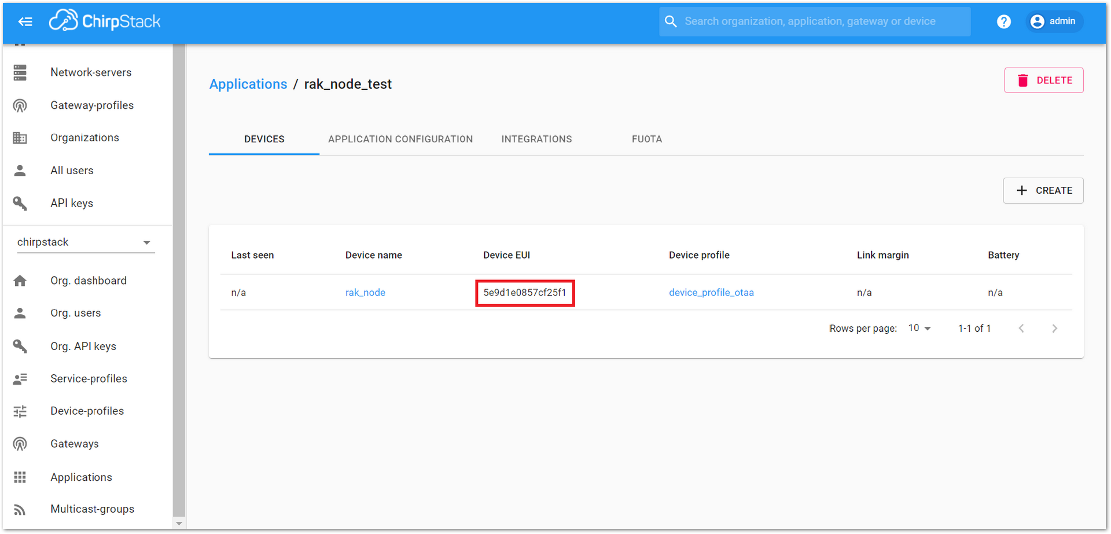Go to next page arrow
Image resolution: width=1111 pixels, height=534 pixels.
point(1054,328)
